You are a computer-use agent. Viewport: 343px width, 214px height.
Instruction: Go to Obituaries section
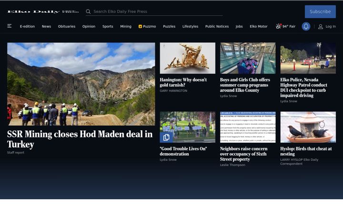point(67,27)
